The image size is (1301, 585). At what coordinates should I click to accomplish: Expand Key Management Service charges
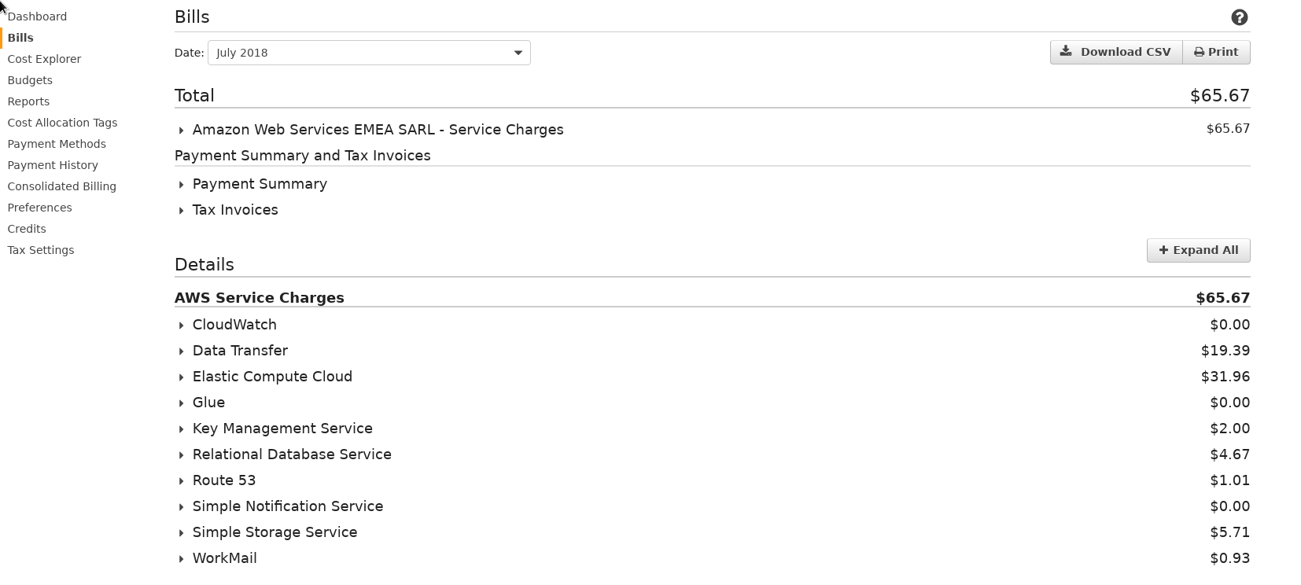coord(275,429)
